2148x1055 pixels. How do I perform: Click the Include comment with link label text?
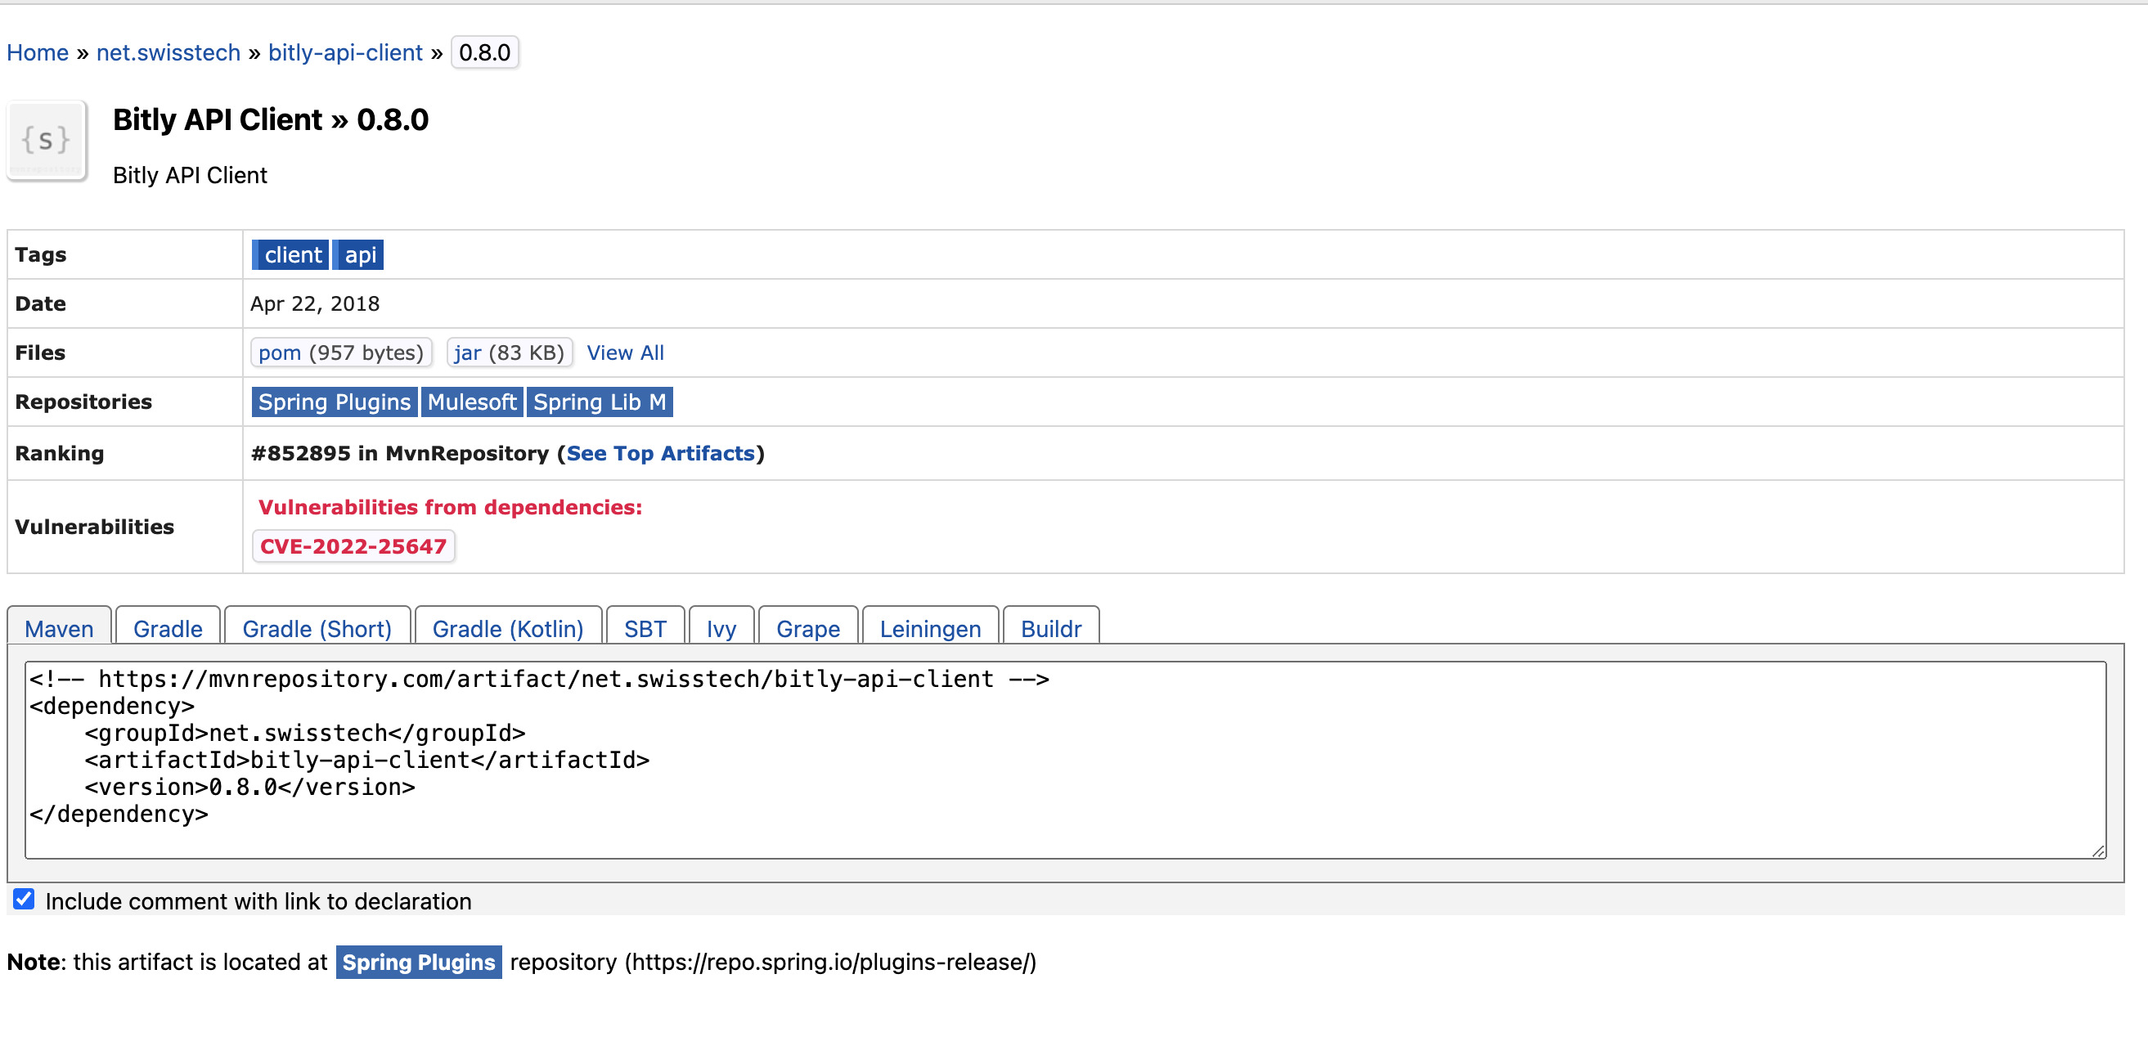tap(258, 901)
